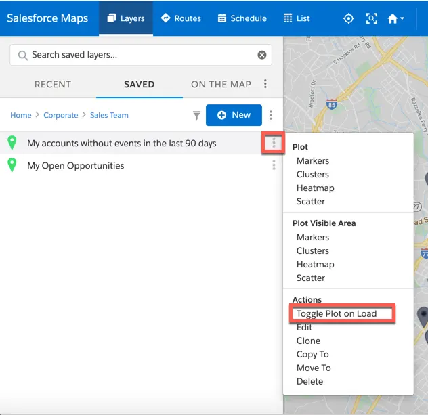Click the Salesforce Maps title
428x415 pixels.
pyautogui.click(x=47, y=18)
